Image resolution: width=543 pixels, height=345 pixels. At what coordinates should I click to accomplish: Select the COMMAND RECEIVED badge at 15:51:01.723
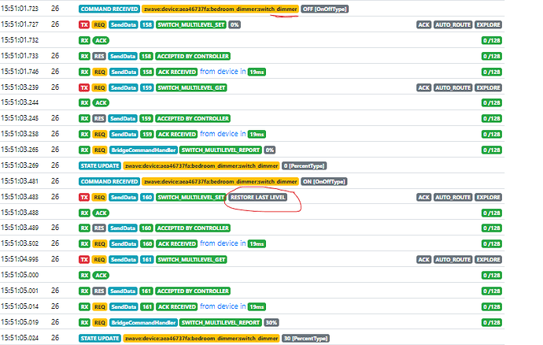pos(109,9)
